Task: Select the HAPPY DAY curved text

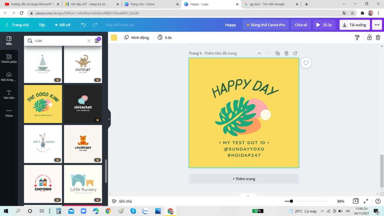Action: [245, 88]
